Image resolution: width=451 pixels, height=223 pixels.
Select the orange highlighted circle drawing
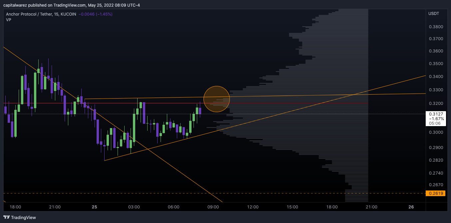(x=217, y=99)
